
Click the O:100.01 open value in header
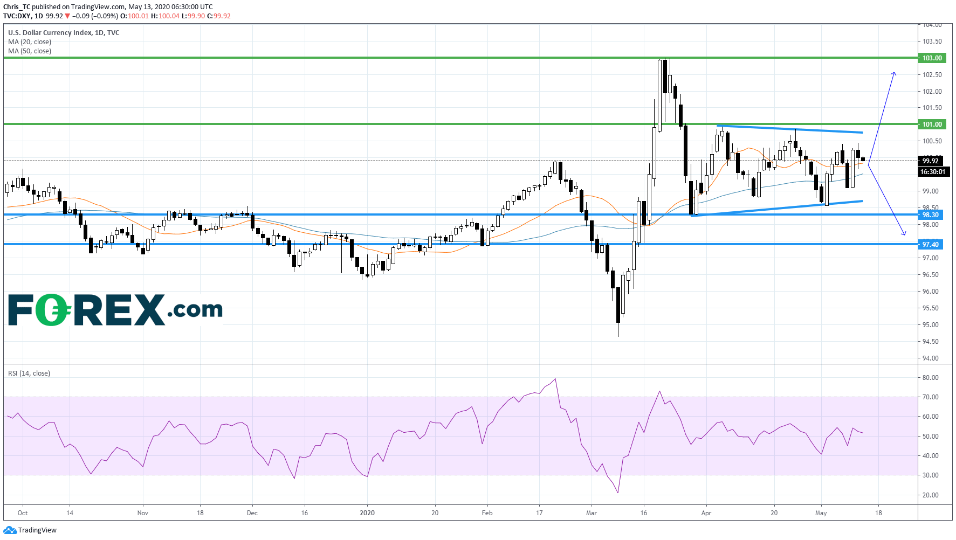(134, 16)
